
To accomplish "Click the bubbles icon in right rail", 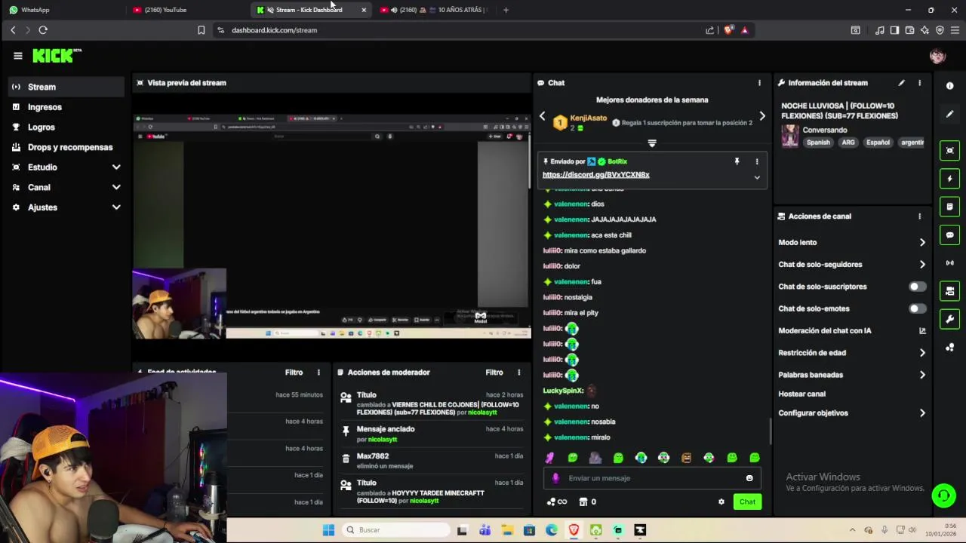I will 949,348.
